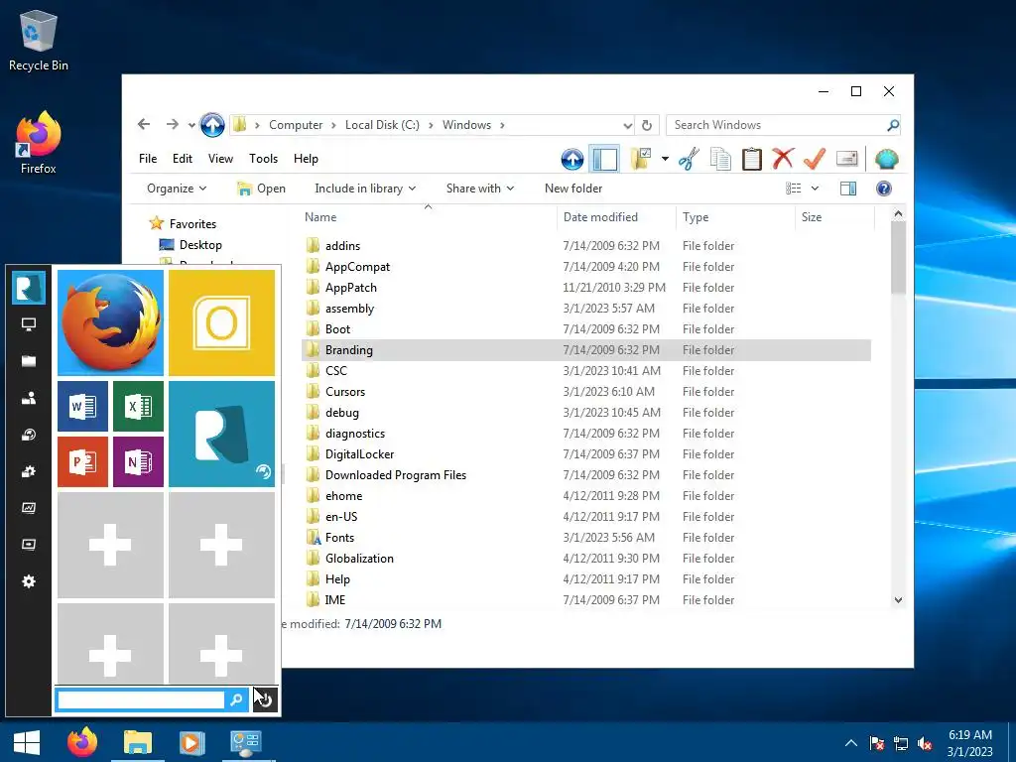Open the Help menu
1016x762 pixels.
(x=306, y=159)
